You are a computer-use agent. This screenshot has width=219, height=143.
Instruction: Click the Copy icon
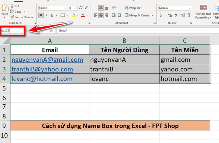(12, 12)
